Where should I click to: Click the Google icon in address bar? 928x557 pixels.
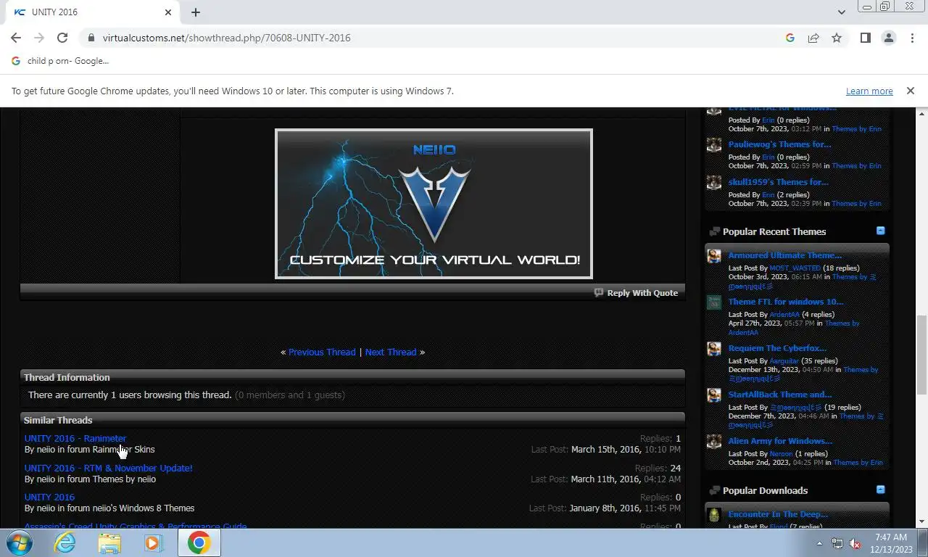[790, 38]
